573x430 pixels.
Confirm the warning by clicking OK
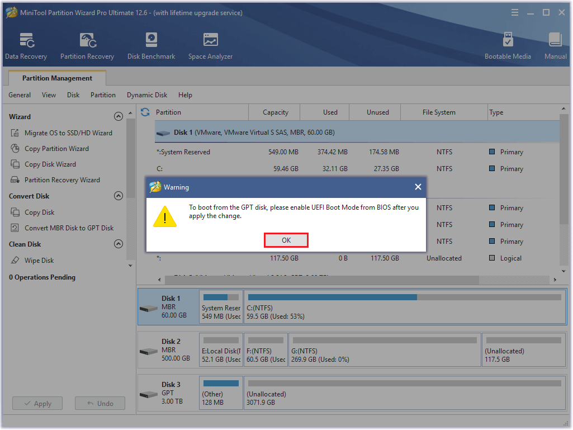286,239
